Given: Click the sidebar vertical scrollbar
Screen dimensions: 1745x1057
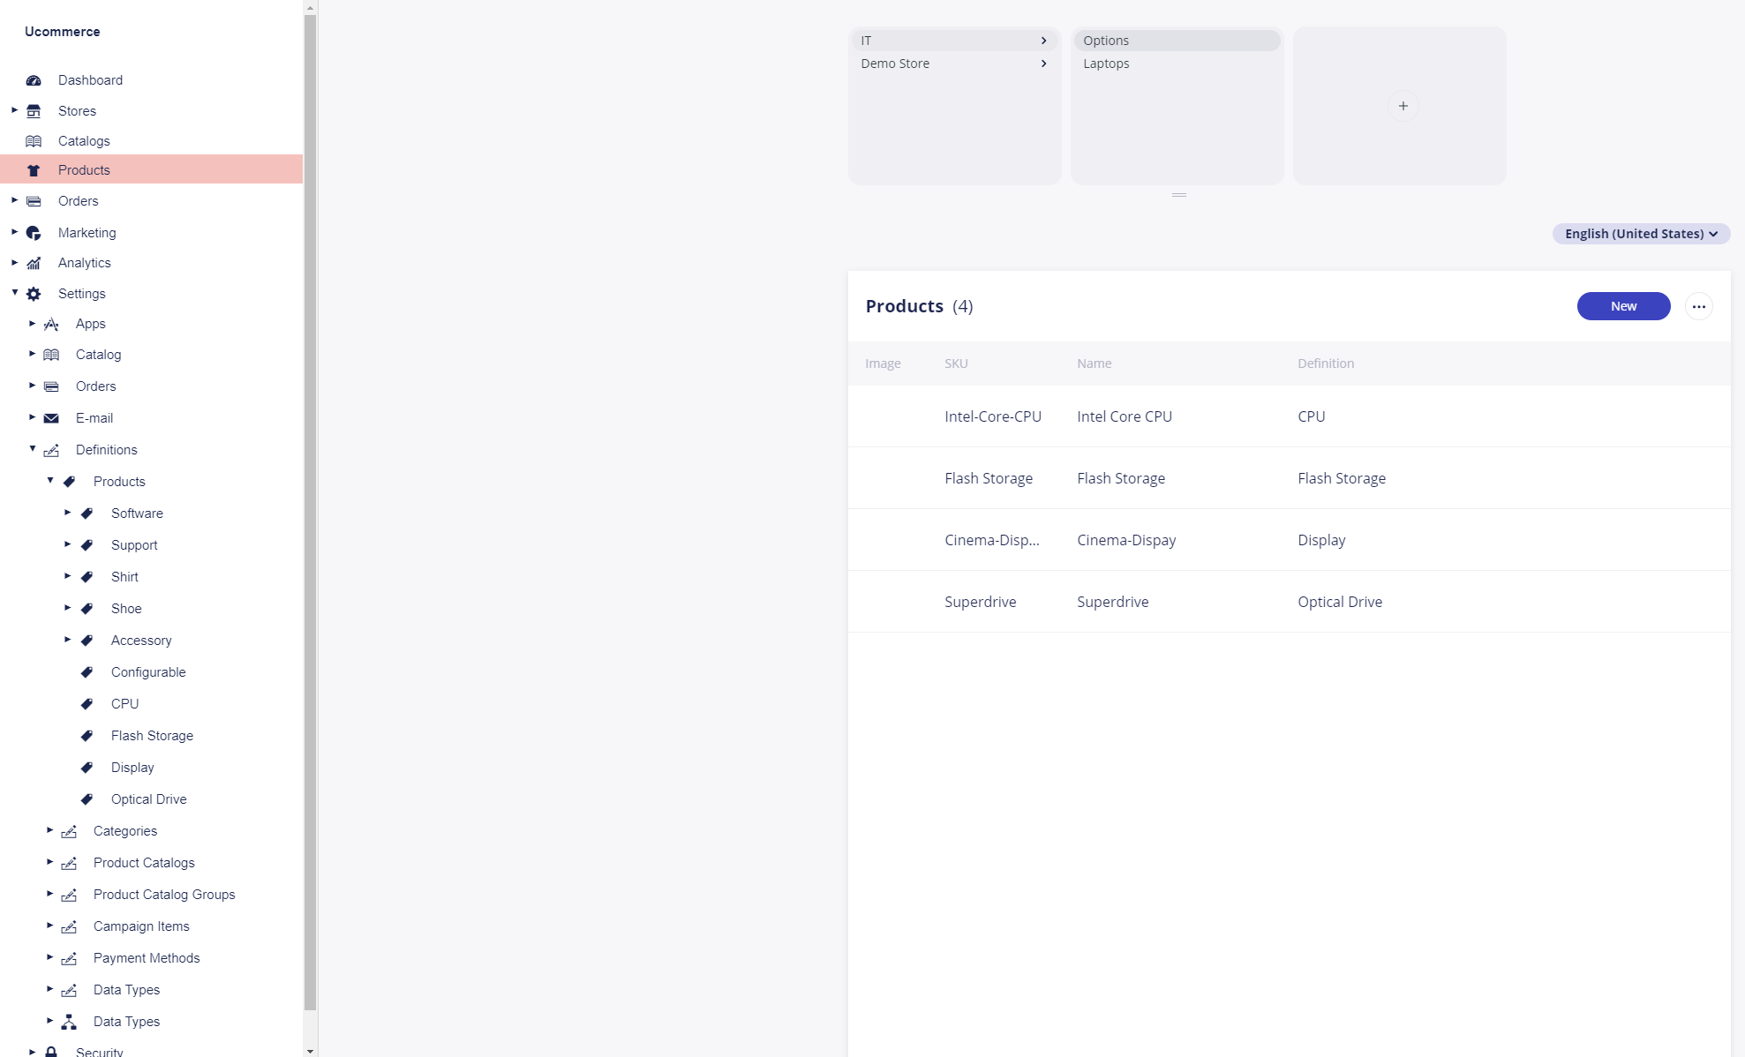Looking at the screenshot, I should click(310, 512).
